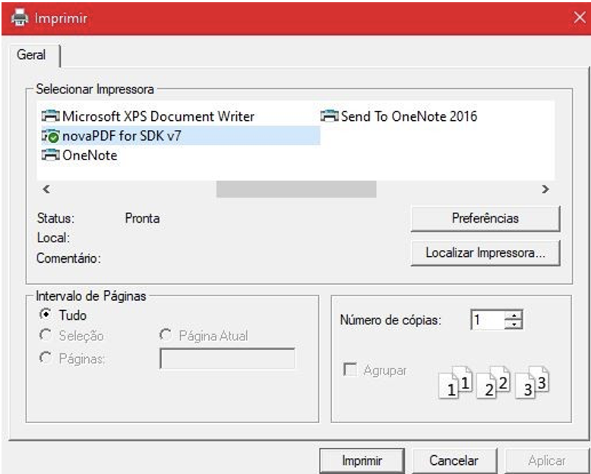This screenshot has width=591, height=474.
Task: Click the collate pages 3-3 preview icon
Action: (533, 382)
